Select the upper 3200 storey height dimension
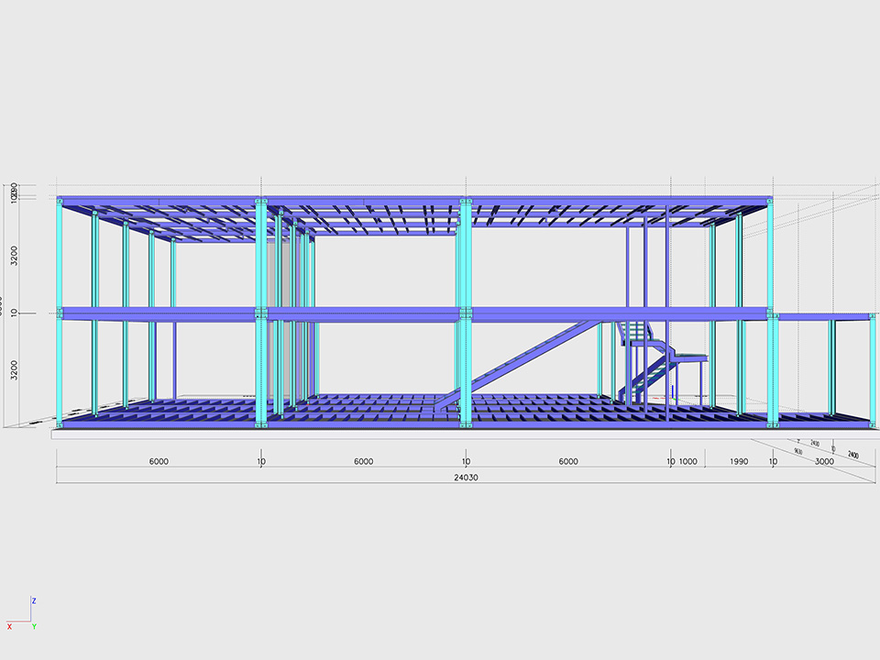Viewport: 880px width, 660px height. pos(14,255)
